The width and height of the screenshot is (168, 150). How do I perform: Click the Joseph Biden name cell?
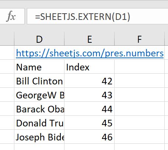point(39,137)
